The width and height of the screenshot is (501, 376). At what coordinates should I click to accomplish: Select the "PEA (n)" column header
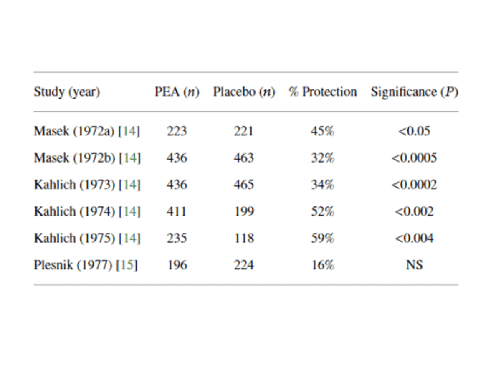coord(177,92)
